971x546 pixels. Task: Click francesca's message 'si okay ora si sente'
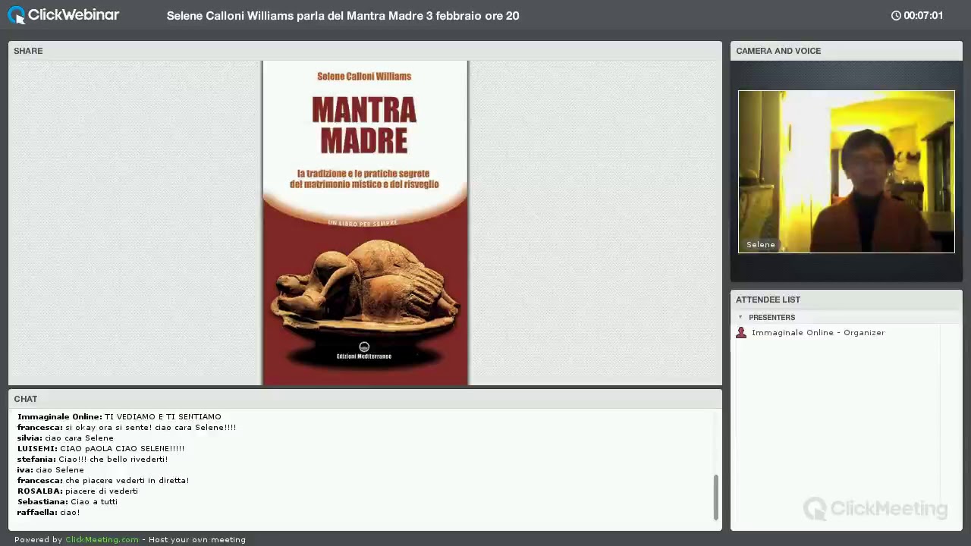pos(127,427)
